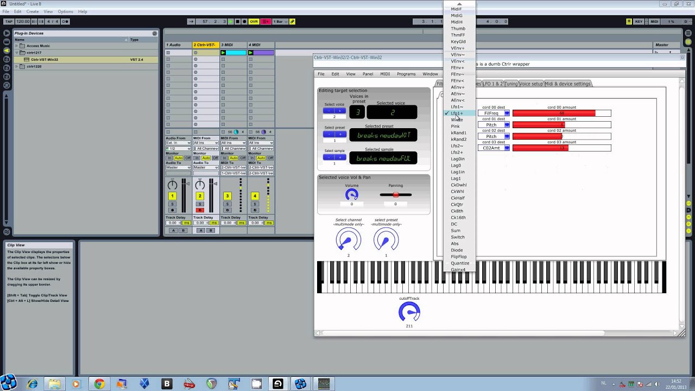Set track 1 Monitor to In
The image size is (695, 391).
pyautogui.click(x=169, y=158)
